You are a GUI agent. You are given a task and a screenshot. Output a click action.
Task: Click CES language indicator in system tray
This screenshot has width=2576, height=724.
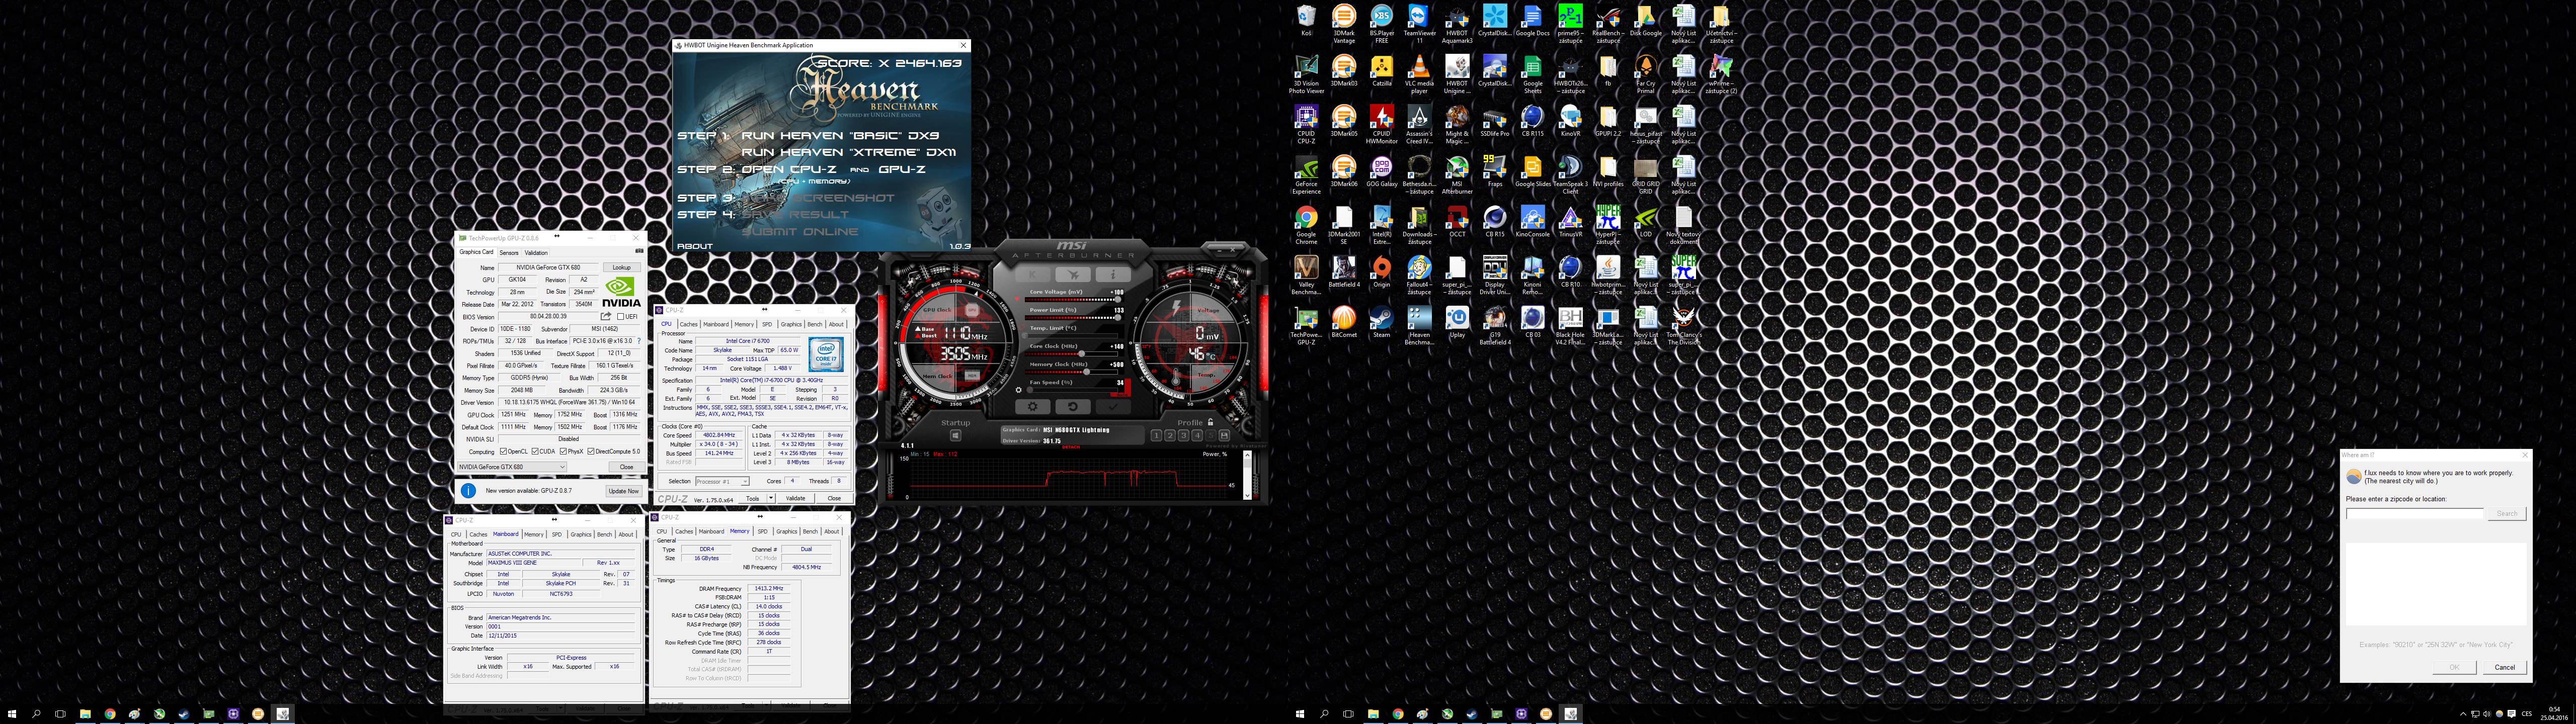coord(2527,713)
